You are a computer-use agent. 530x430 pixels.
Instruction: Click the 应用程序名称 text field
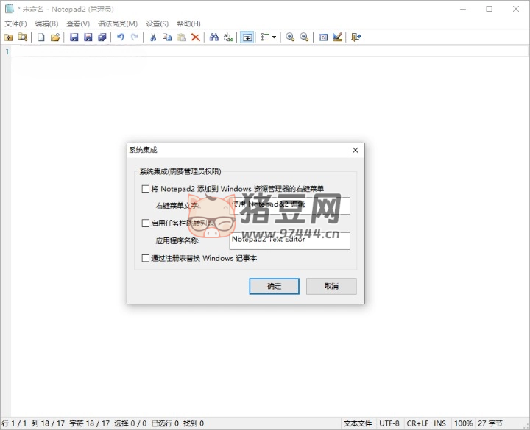[289, 240]
